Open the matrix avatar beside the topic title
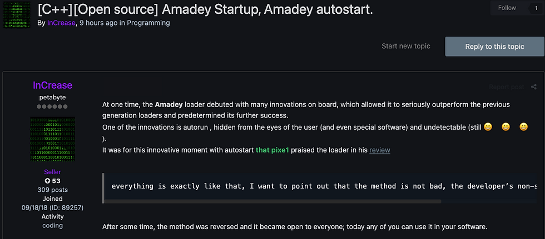 coord(17,15)
